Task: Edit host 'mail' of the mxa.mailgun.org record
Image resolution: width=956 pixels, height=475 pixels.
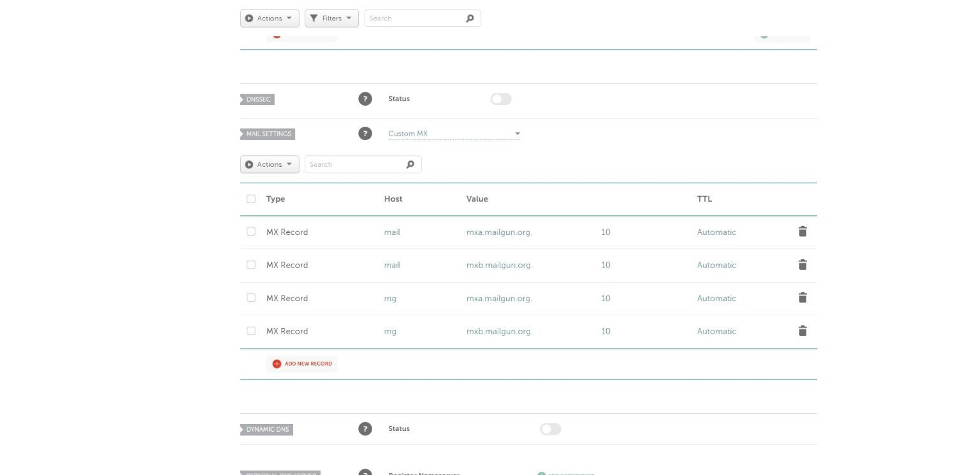Action: coord(392,232)
